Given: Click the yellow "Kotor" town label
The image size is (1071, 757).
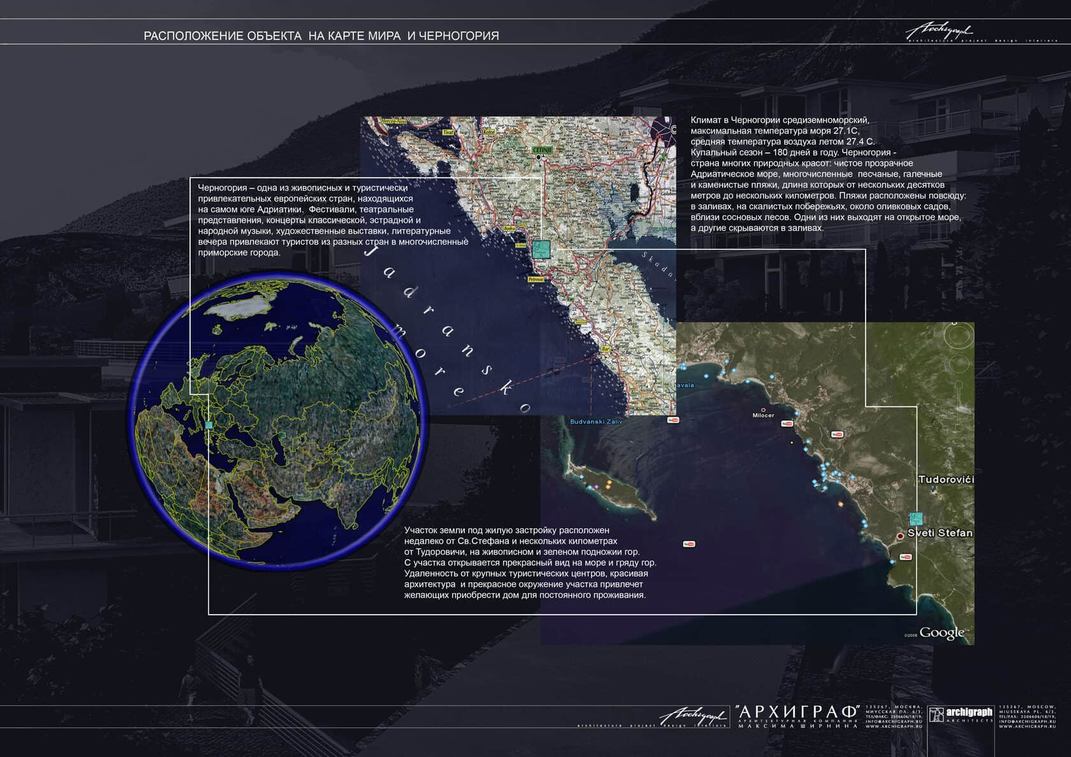Looking at the screenshot, I should click(x=489, y=132).
